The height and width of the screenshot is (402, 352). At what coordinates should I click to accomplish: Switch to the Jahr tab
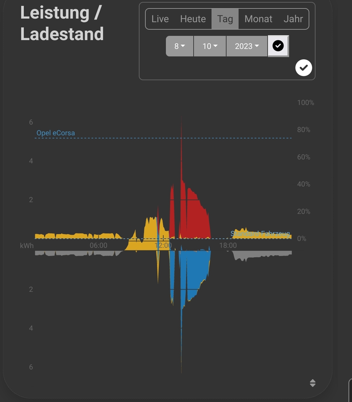[293, 19]
